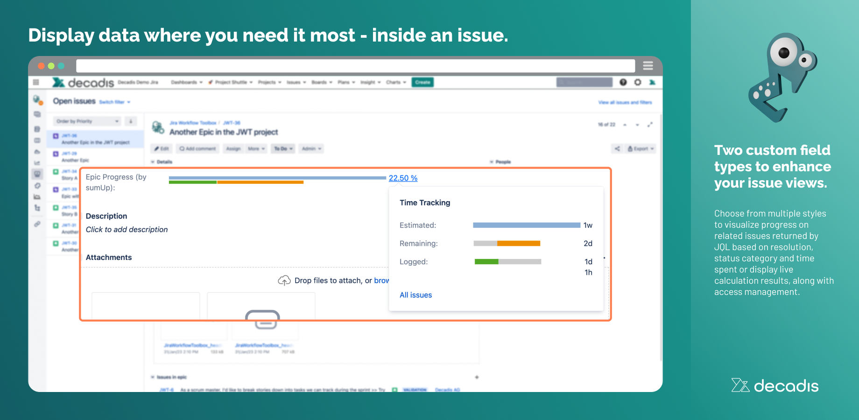The height and width of the screenshot is (420, 859).
Task: Open the All issues link
Action: point(416,295)
